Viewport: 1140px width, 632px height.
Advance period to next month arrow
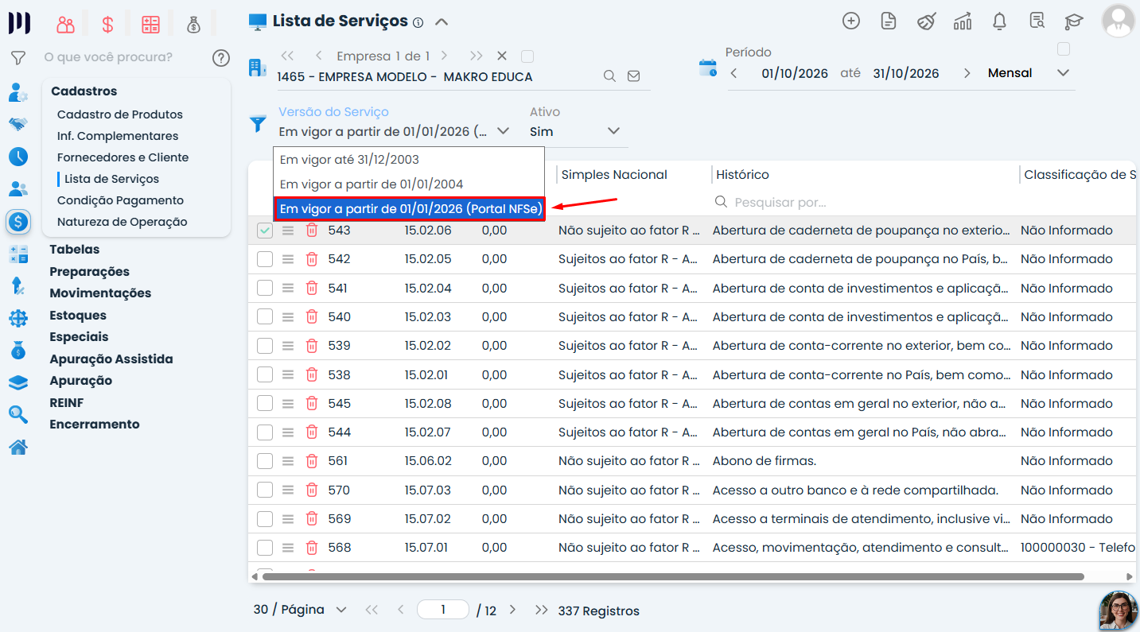[967, 73]
